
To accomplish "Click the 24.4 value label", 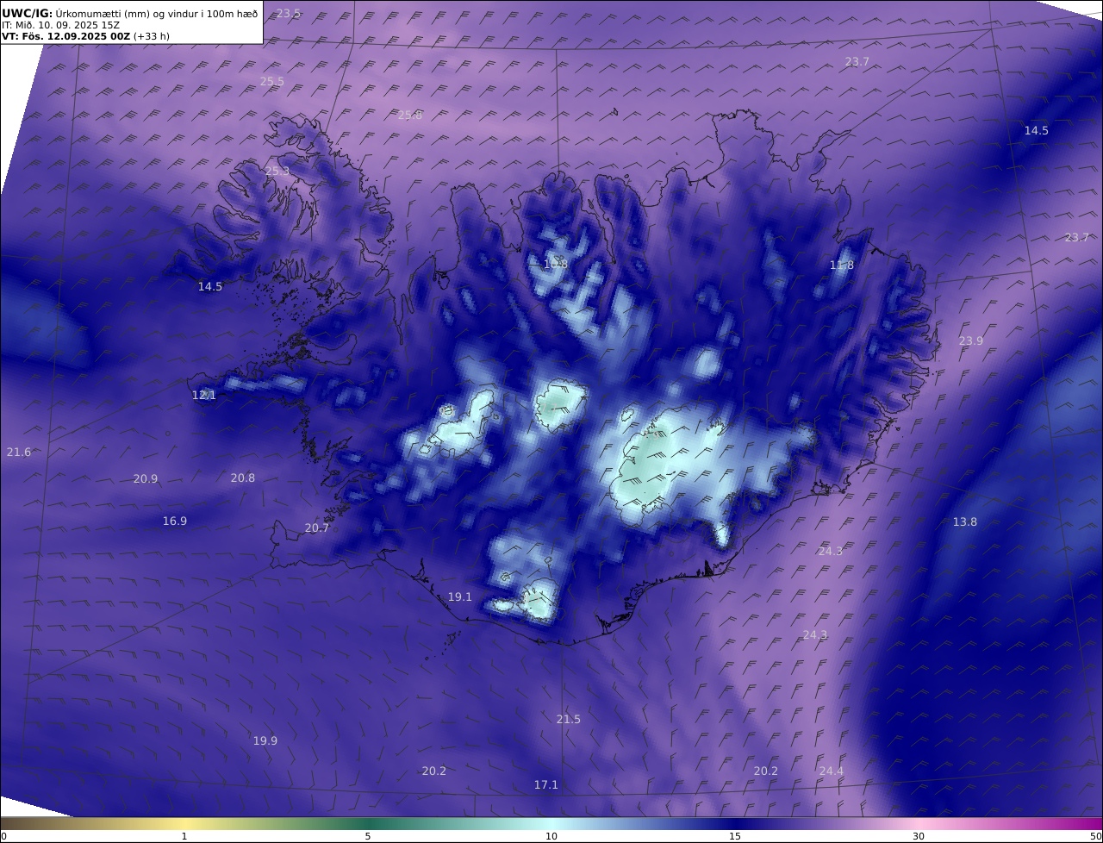I will coord(832,771).
